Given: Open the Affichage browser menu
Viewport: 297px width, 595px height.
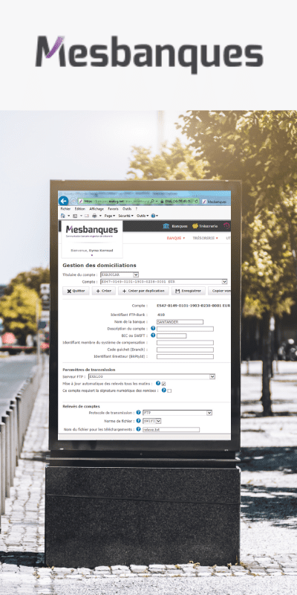Looking at the screenshot, I should (97, 209).
